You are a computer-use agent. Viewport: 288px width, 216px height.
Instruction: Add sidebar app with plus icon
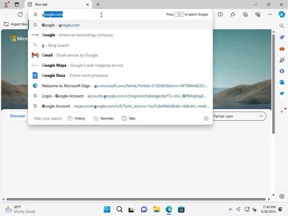pos(282,111)
